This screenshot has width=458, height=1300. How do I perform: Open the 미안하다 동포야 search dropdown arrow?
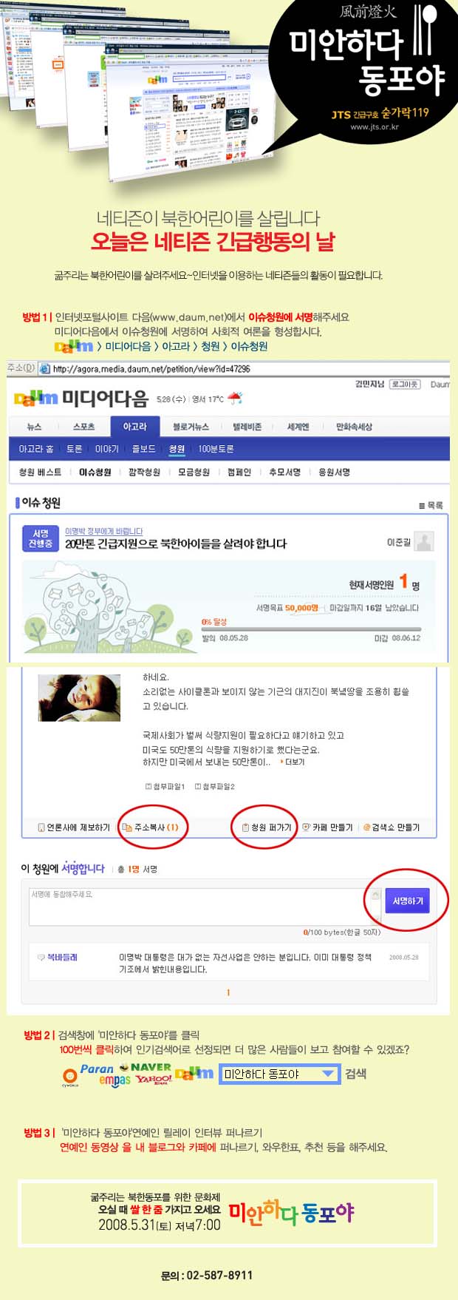point(329,1074)
